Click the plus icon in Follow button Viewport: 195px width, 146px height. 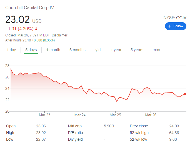(170, 26)
